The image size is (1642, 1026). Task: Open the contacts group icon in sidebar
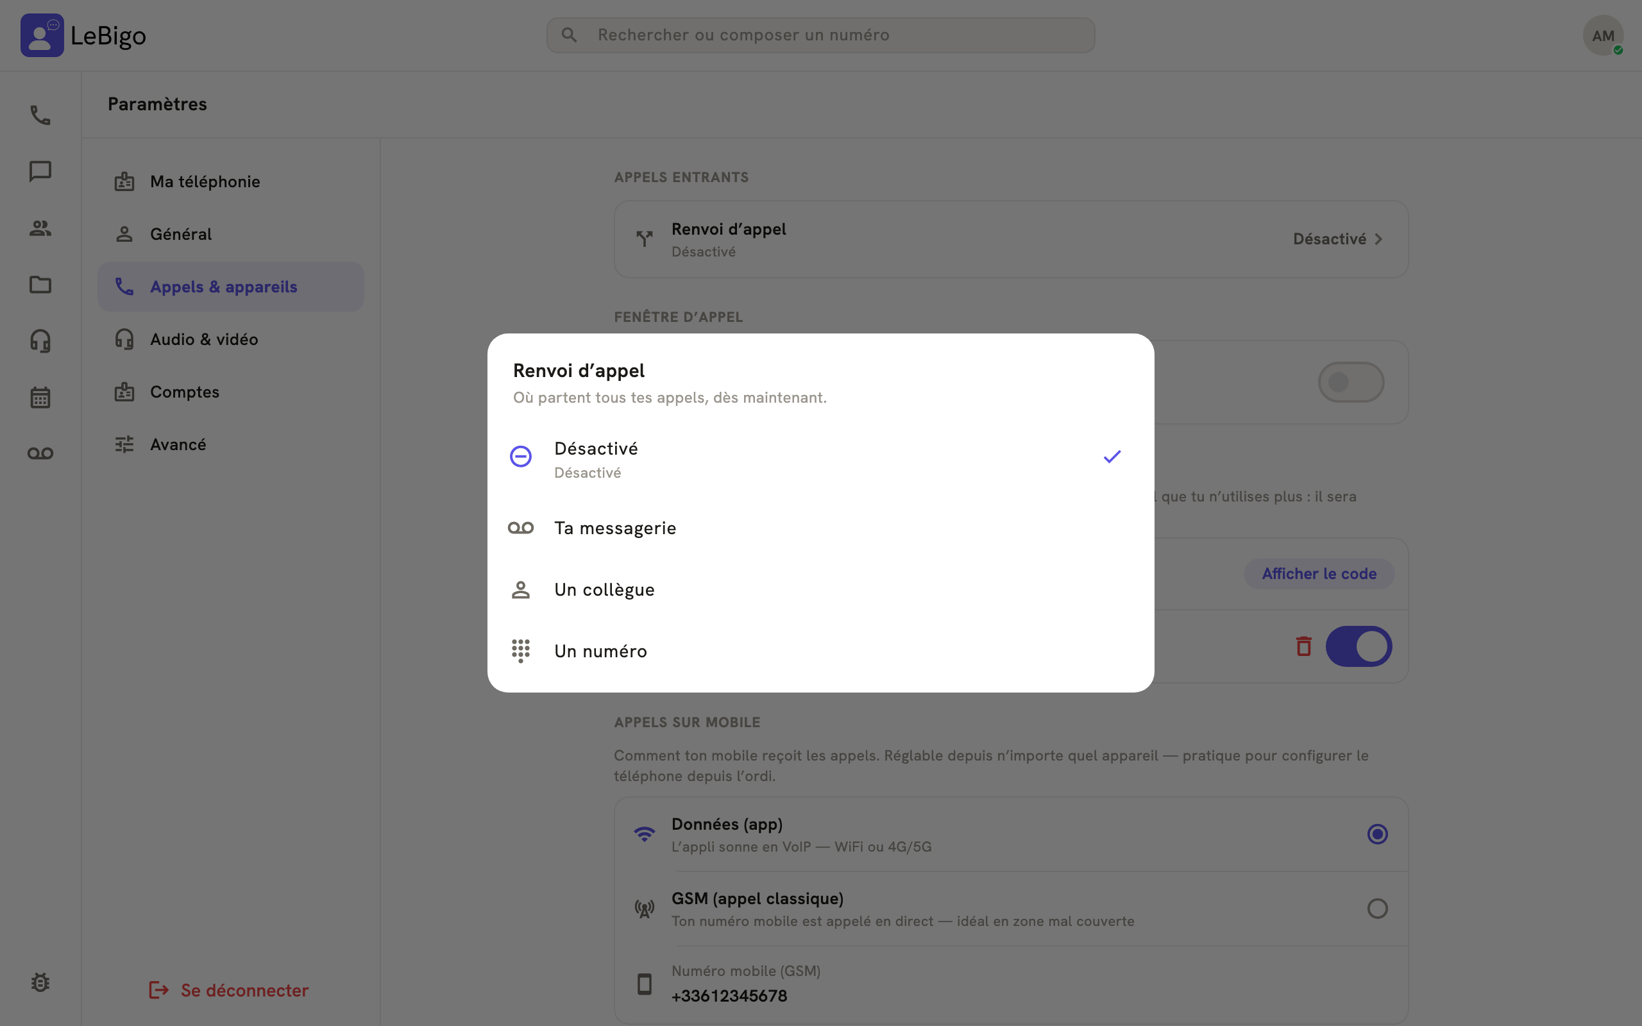40,228
